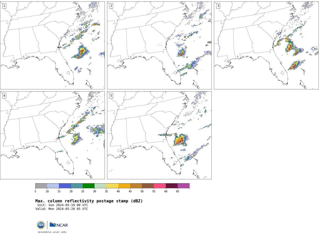Click the colorbar tick label 35
This screenshot has width=321, height=235.
pos(106,192)
